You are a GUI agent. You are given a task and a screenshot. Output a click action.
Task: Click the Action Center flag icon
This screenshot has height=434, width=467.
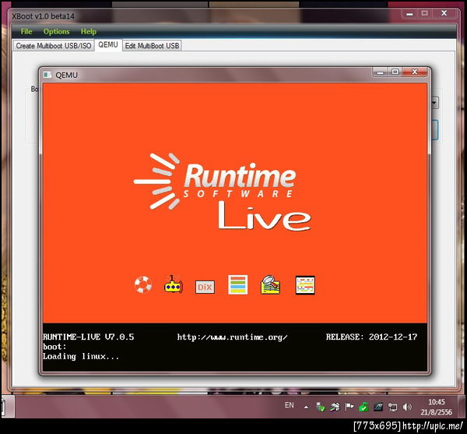(x=349, y=407)
